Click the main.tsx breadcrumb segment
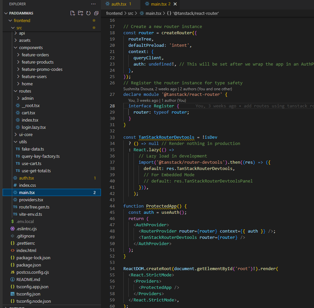Image resolution: width=314 pixels, height=308 pixels. pyautogui.click(x=153, y=14)
